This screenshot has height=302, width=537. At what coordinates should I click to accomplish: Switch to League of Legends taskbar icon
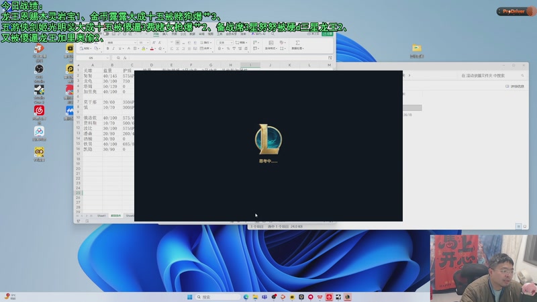(348, 297)
